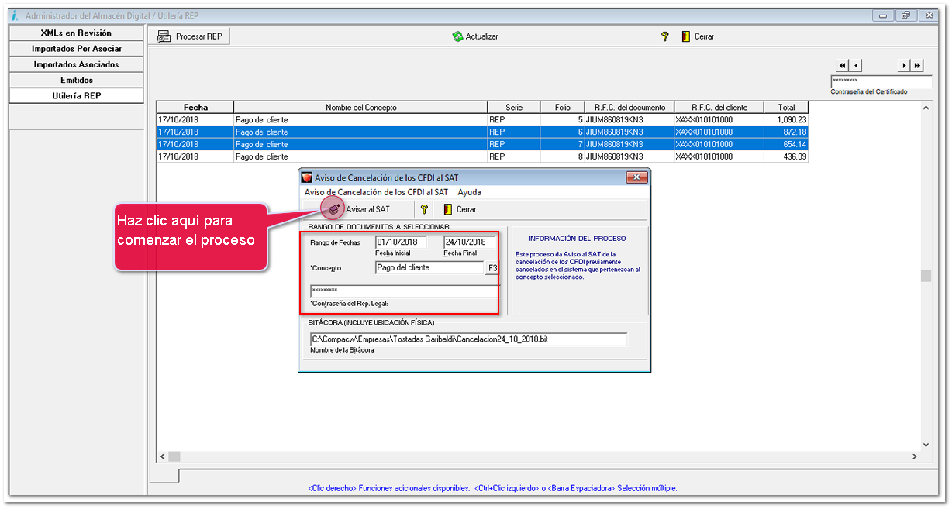Select the Emitidos tab in sidebar

click(x=76, y=80)
